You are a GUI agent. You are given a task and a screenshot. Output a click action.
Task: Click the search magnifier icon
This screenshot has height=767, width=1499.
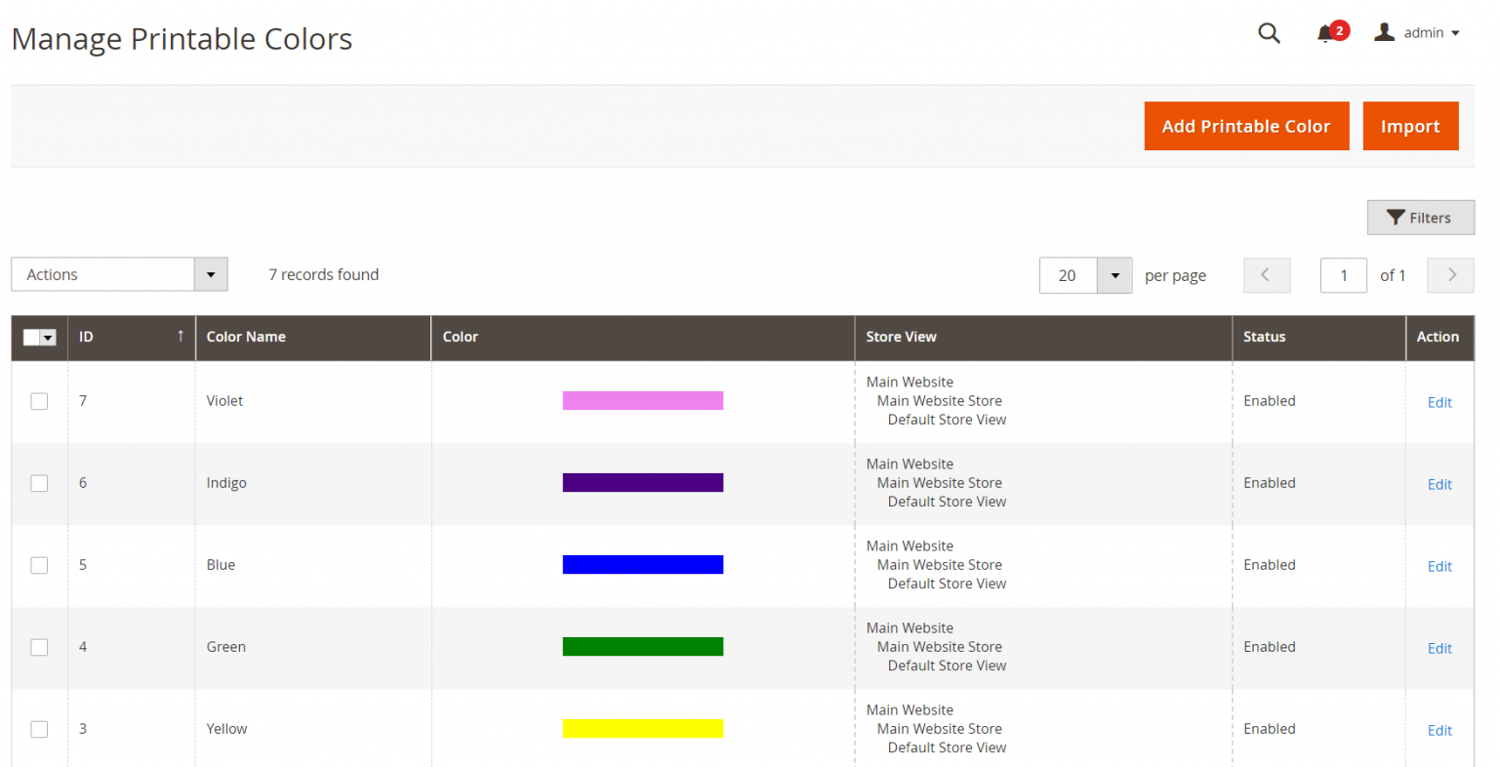click(x=1269, y=33)
